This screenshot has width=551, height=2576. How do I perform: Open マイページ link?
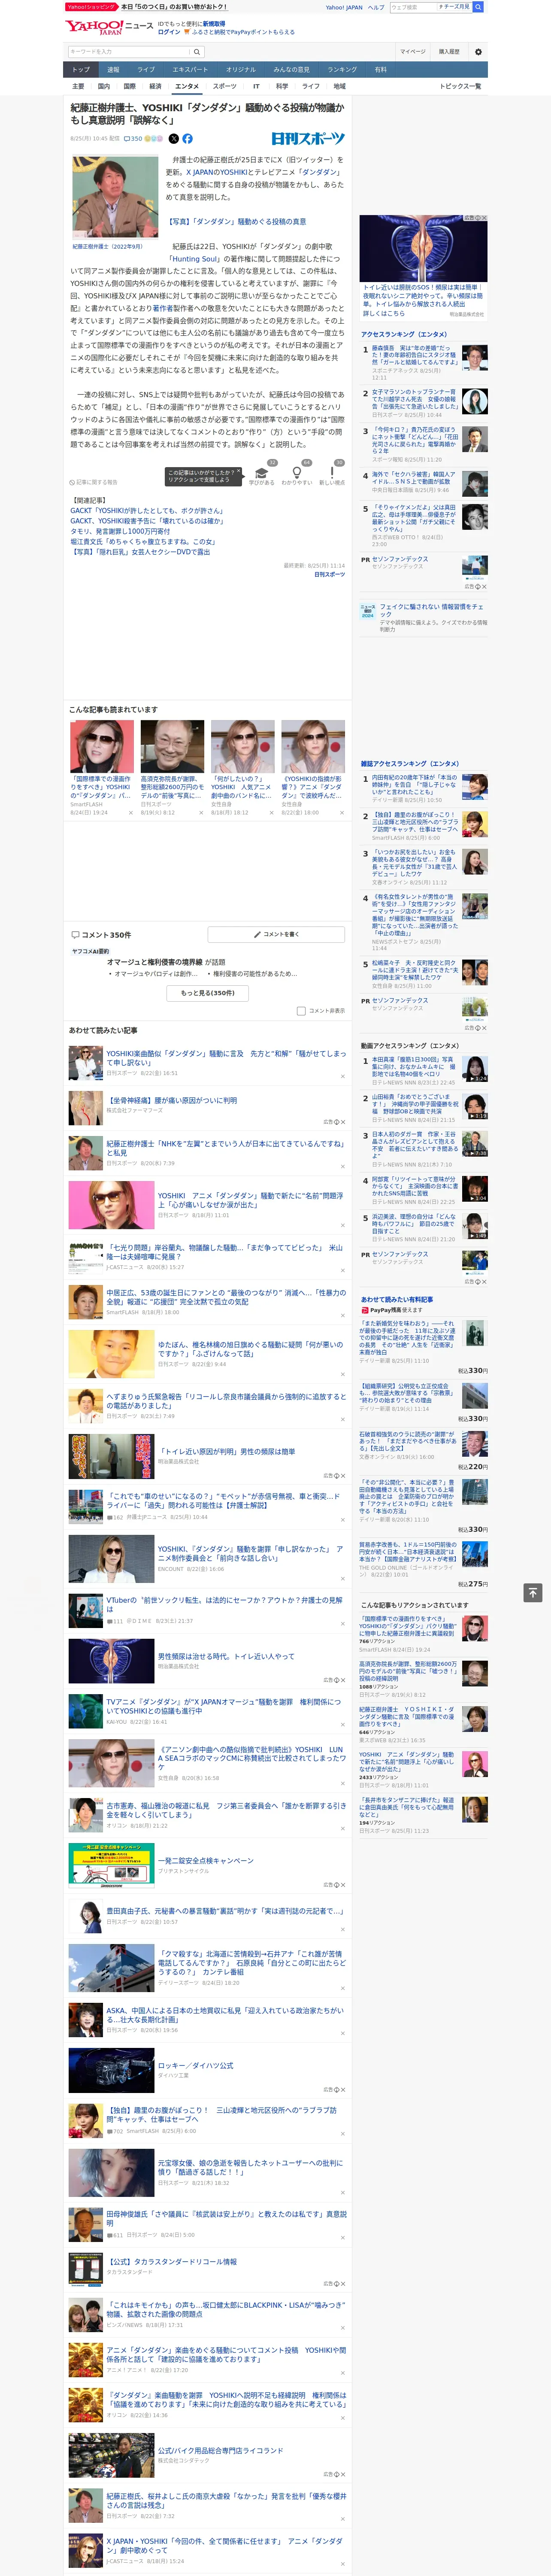pyautogui.click(x=412, y=51)
